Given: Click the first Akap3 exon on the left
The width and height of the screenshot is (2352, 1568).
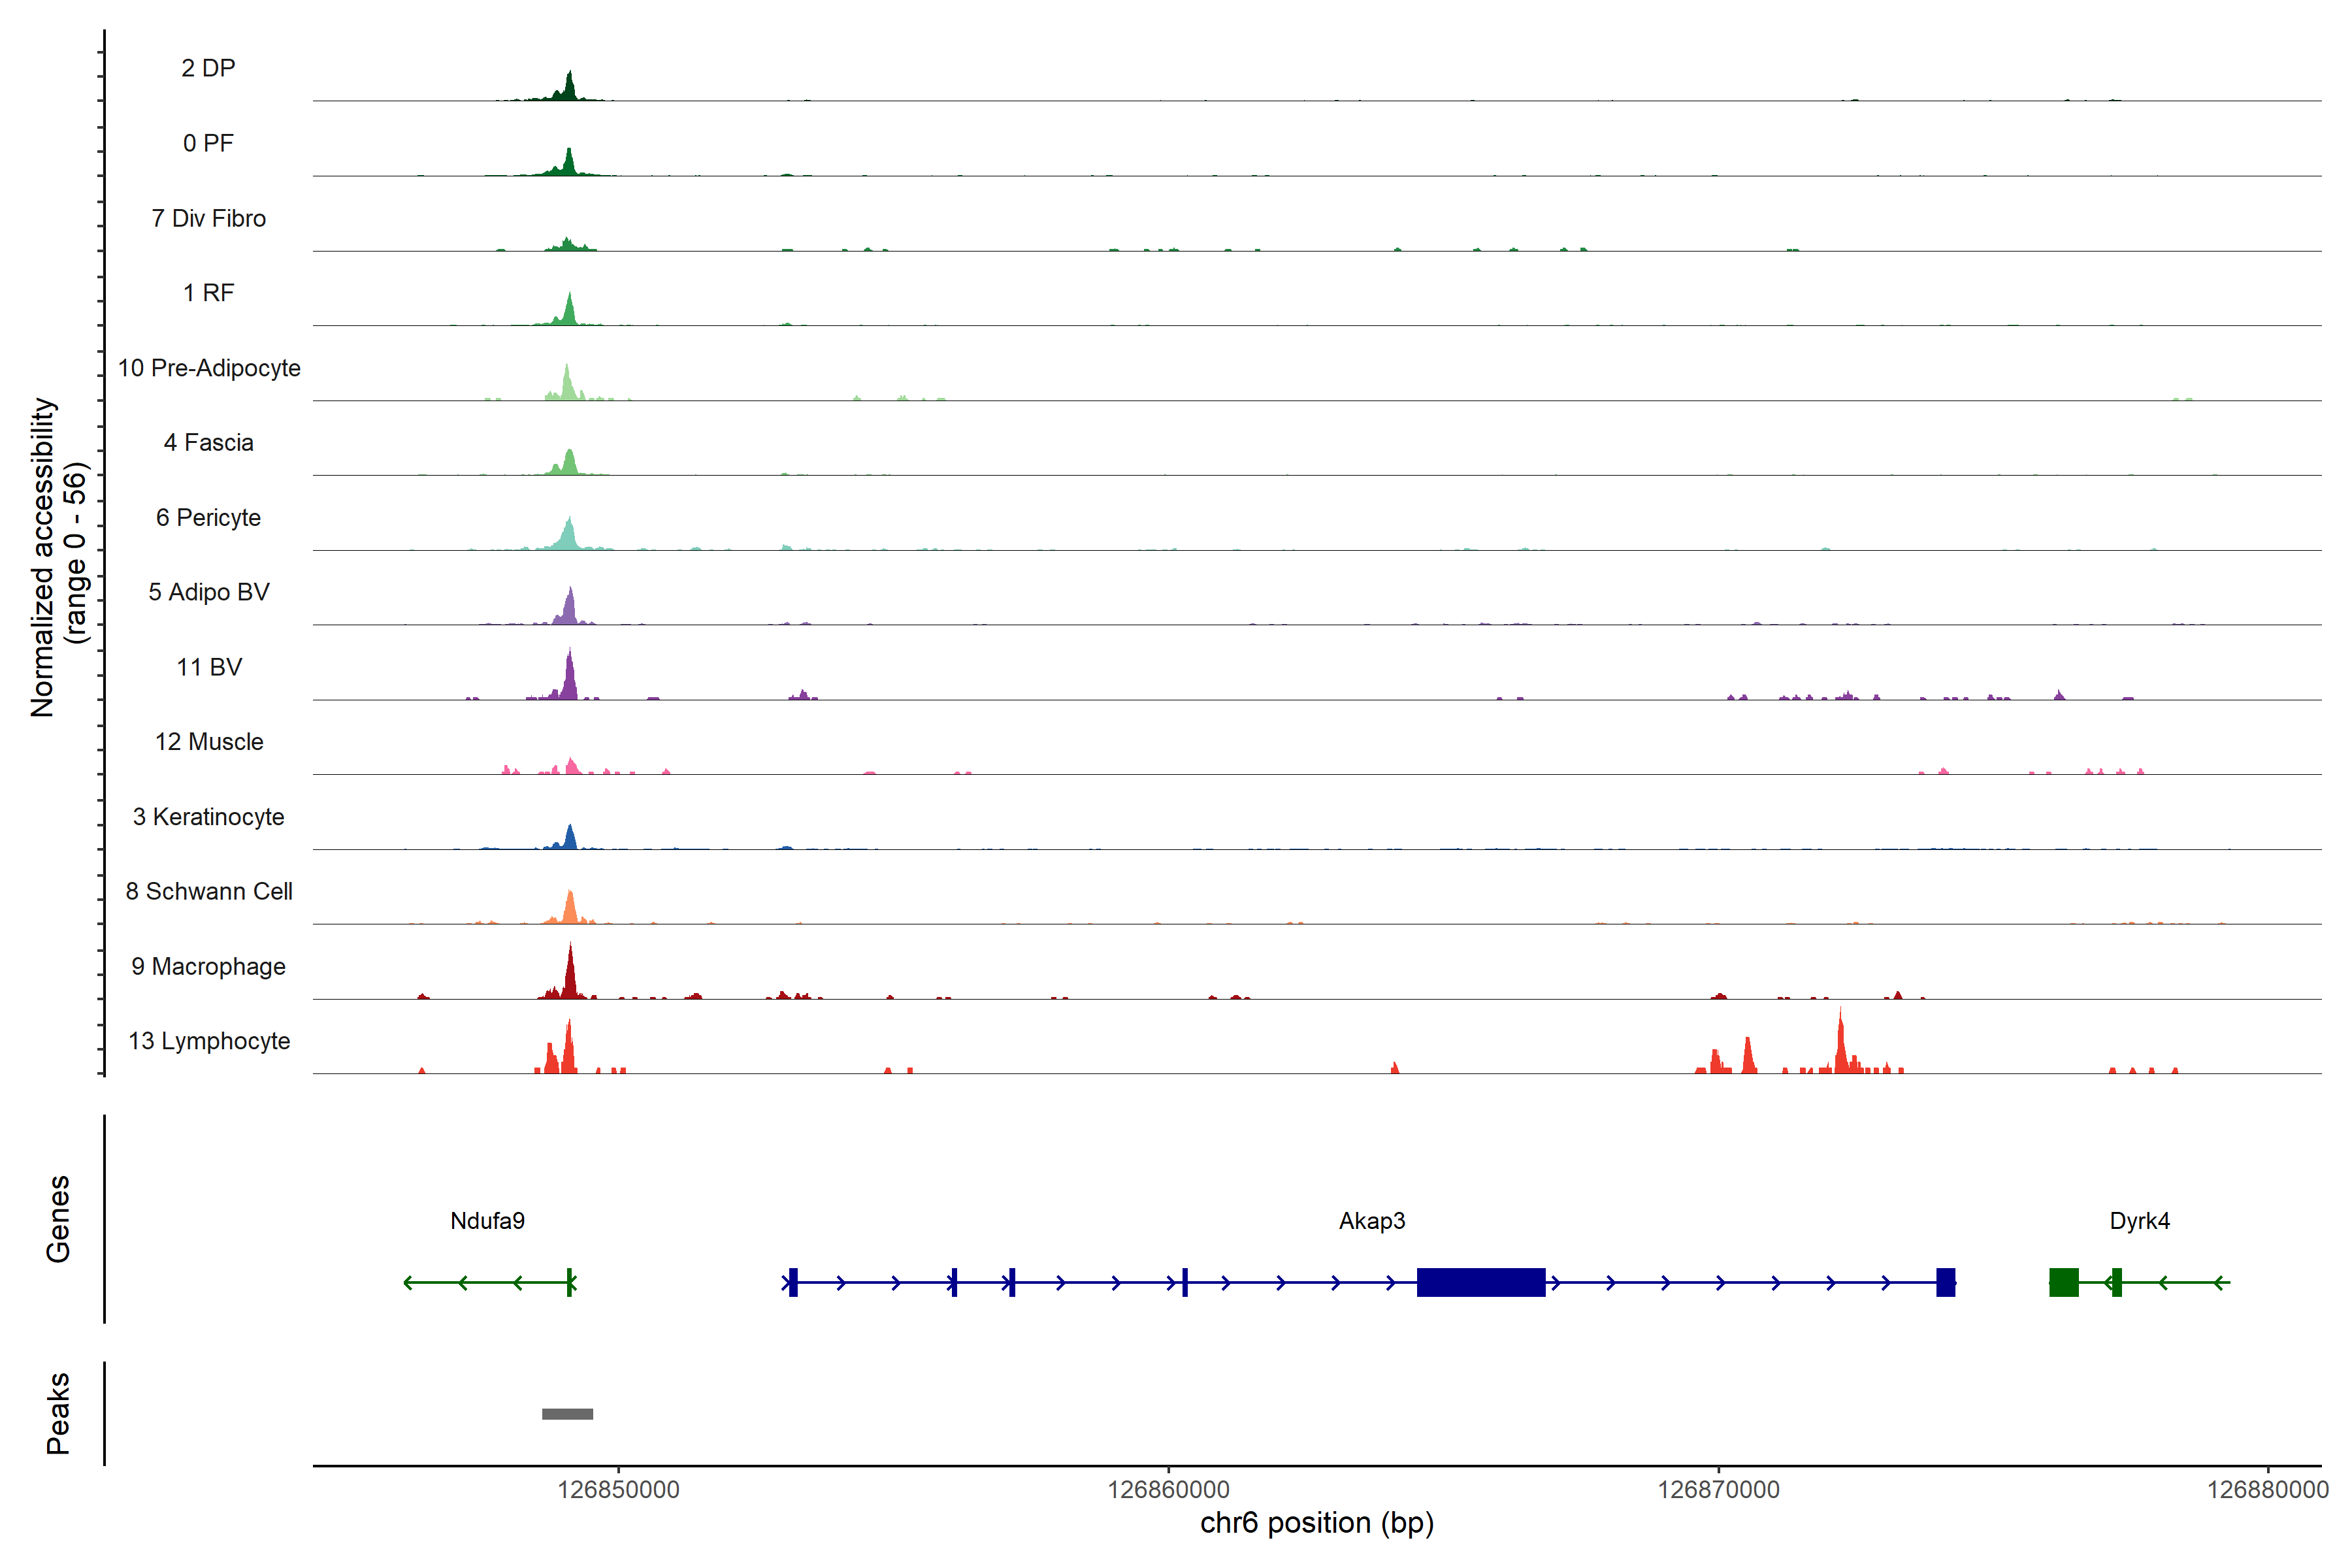Looking at the screenshot, I should coord(793,1282).
